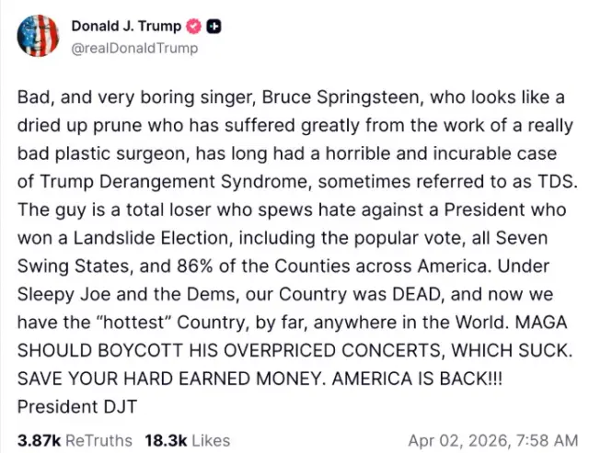
Task: Click the black plus badge beside name
Action: click(x=211, y=27)
